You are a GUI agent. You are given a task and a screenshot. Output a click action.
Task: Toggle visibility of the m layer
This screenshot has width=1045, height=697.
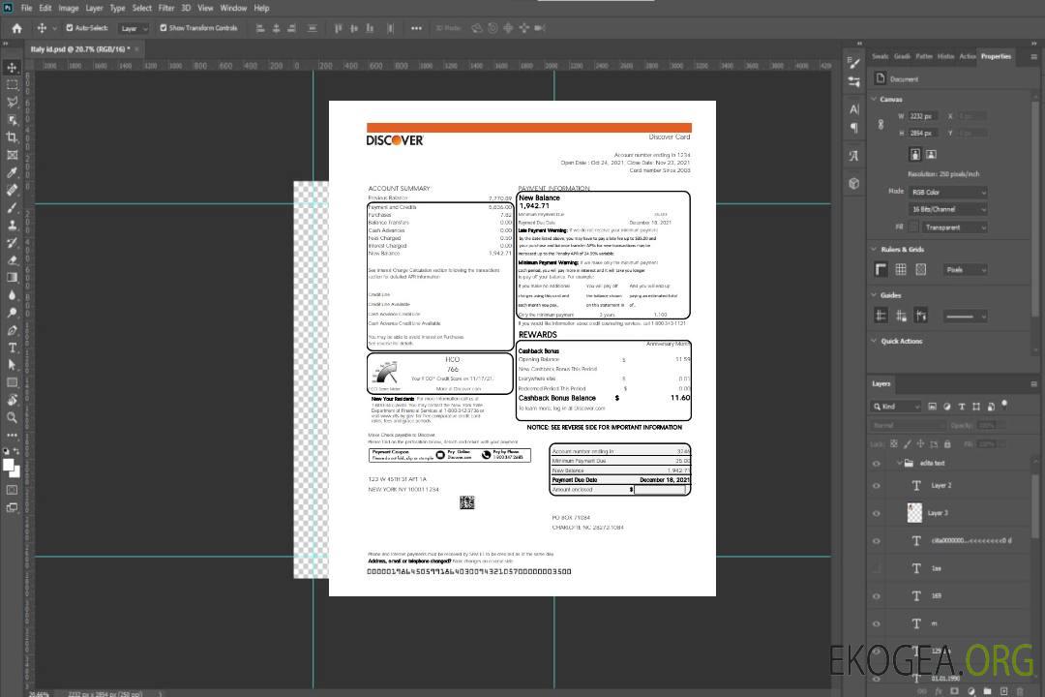tap(877, 624)
